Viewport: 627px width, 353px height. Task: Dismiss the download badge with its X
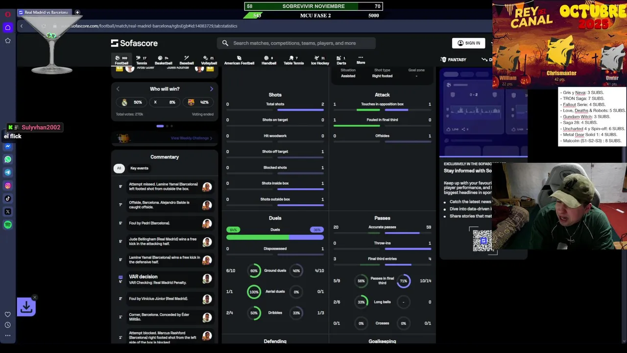[x=35, y=297]
